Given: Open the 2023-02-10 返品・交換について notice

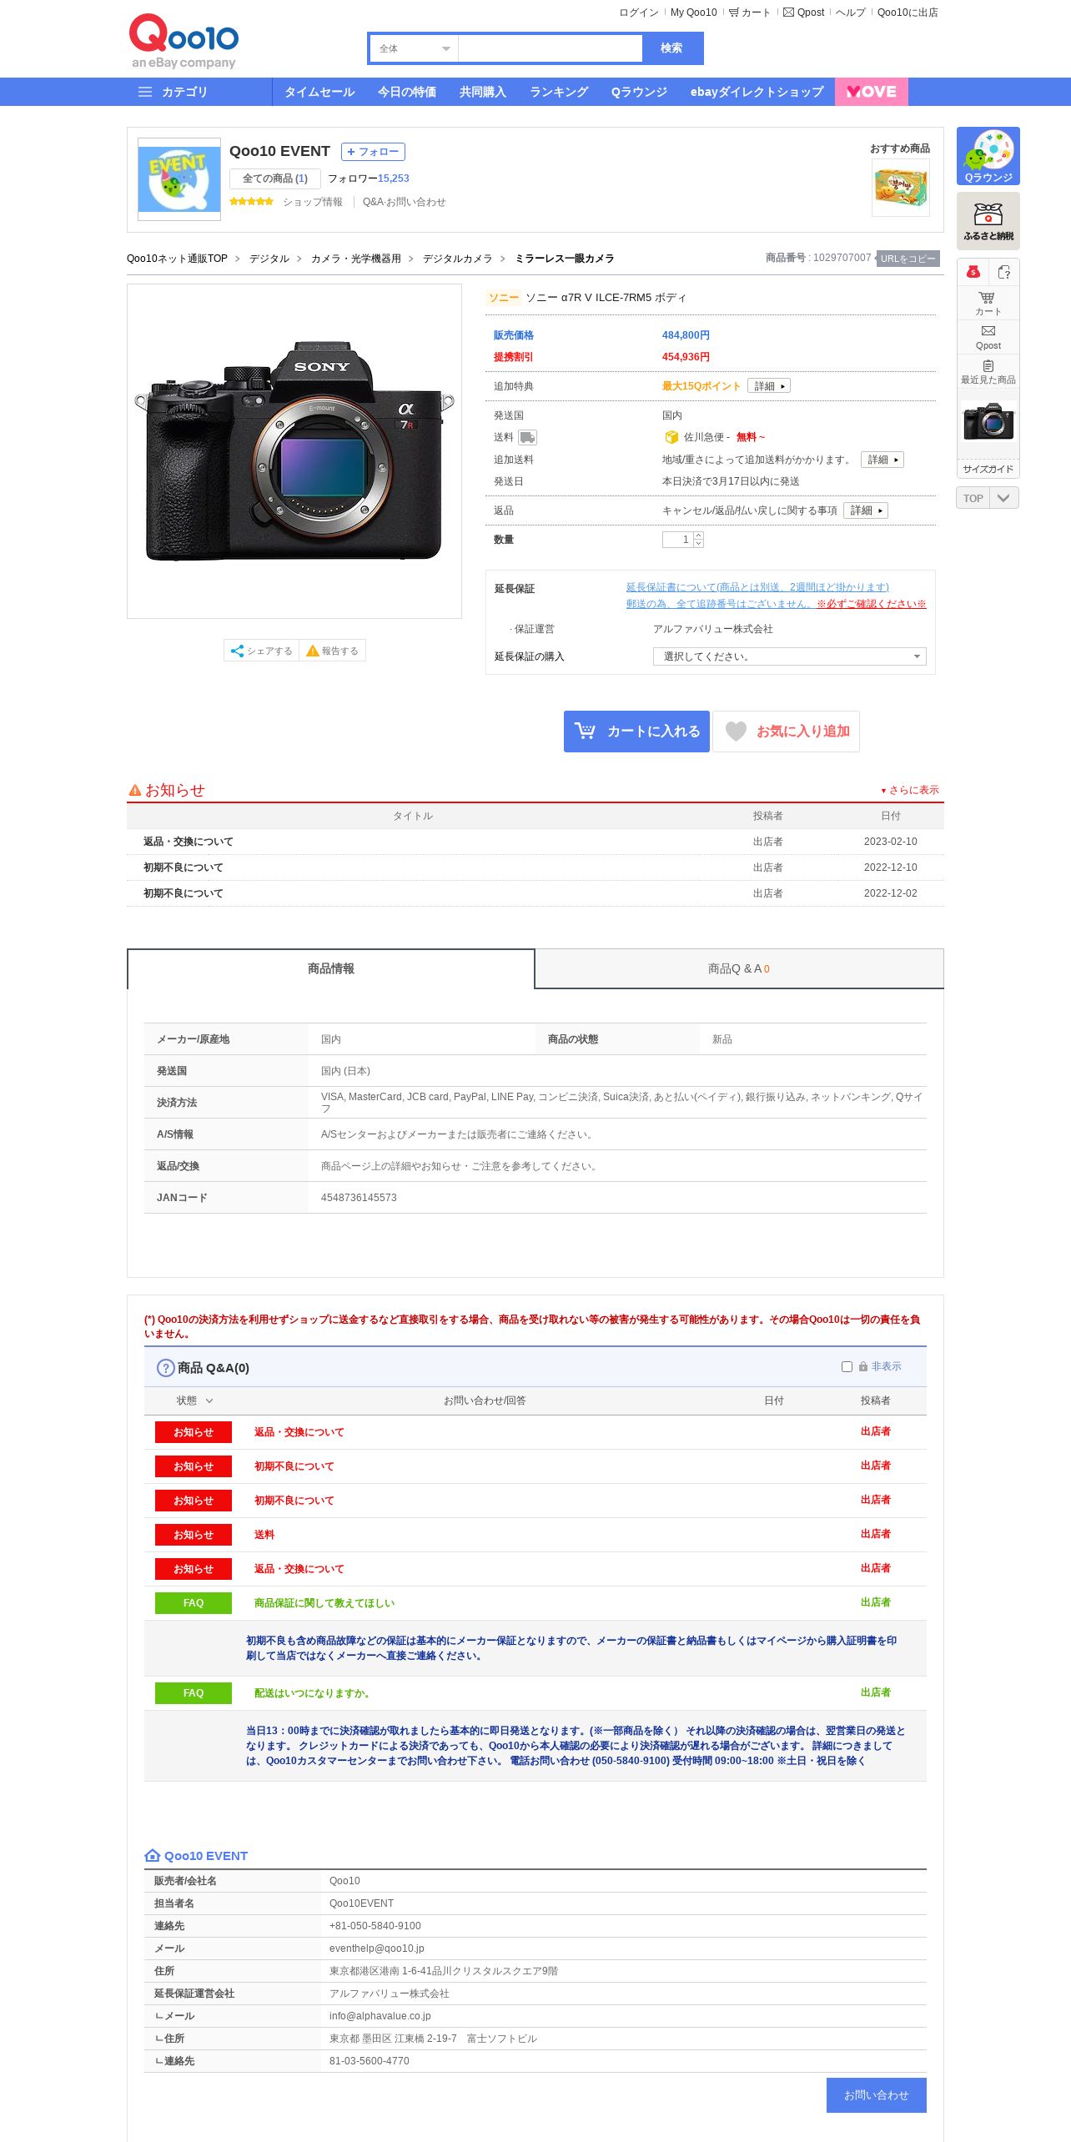Looking at the screenshot, I should pos(189,842).
